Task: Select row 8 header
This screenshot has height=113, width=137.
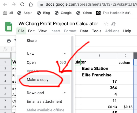Action: pos(5,107)
